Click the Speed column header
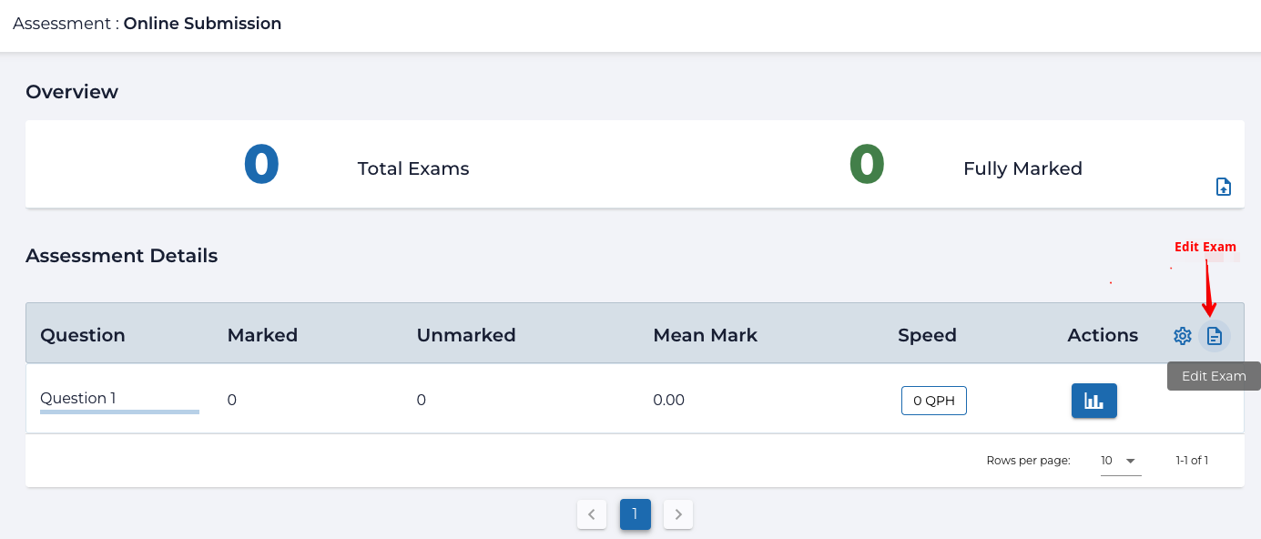The width and height of the screenshot is (1261, 539). [x=927, y=335]
